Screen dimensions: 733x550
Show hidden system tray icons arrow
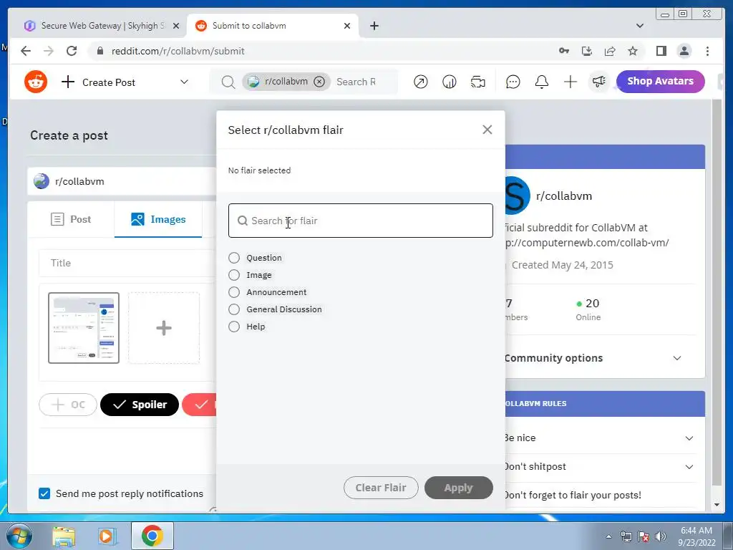(608, 536)
